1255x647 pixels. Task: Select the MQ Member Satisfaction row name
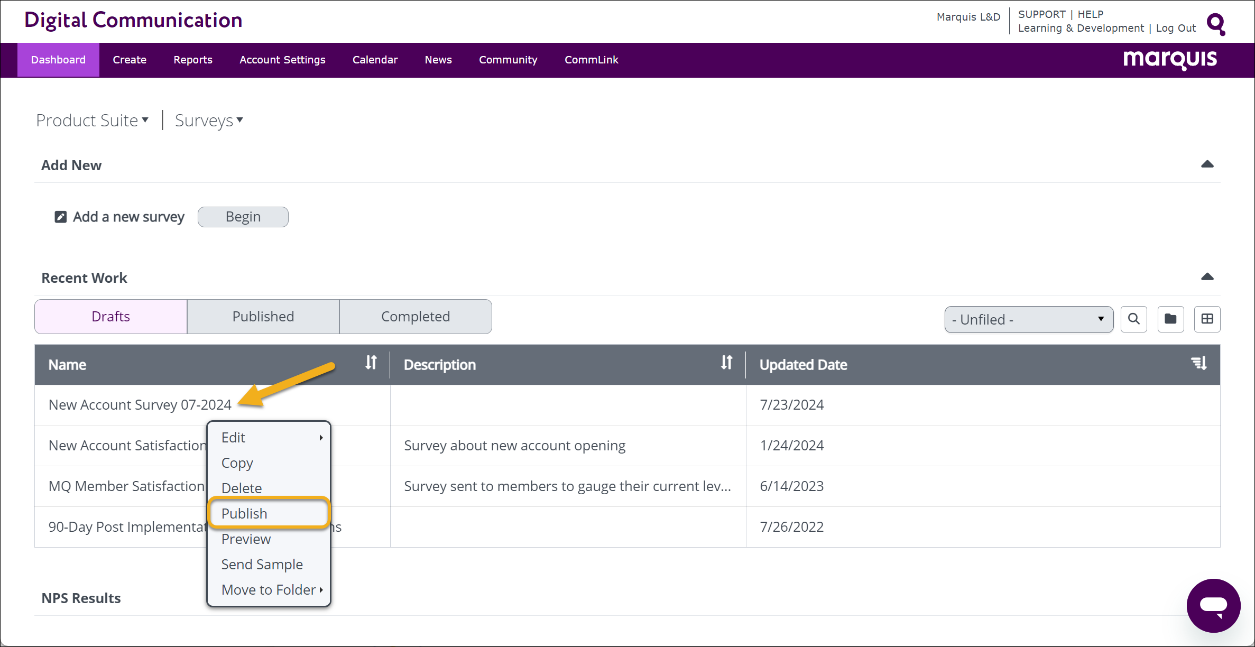[x=126, y=486]
